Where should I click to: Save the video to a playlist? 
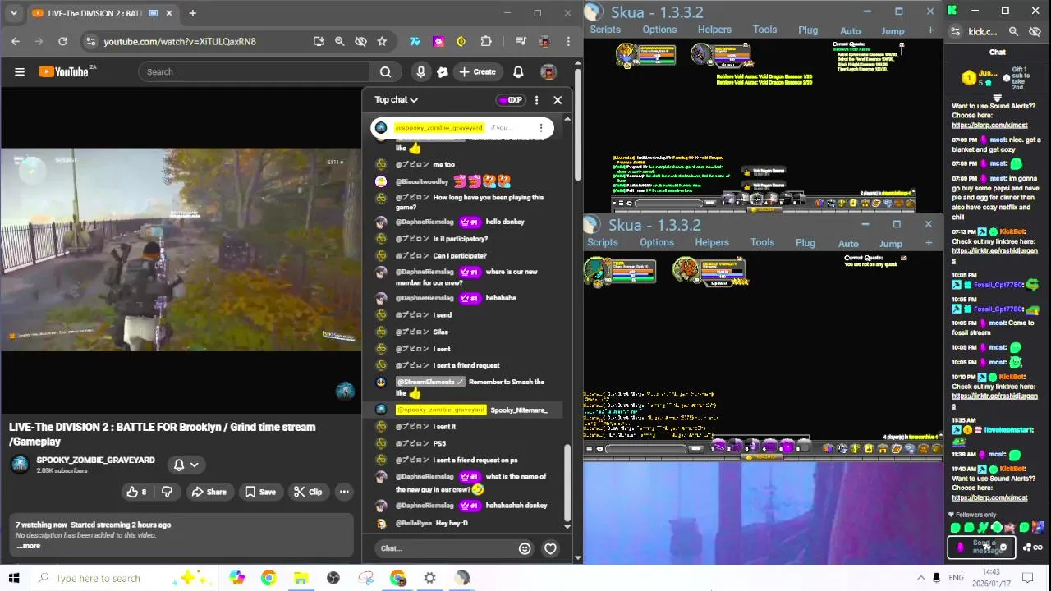pyautogui.click(x=259, y=492)
